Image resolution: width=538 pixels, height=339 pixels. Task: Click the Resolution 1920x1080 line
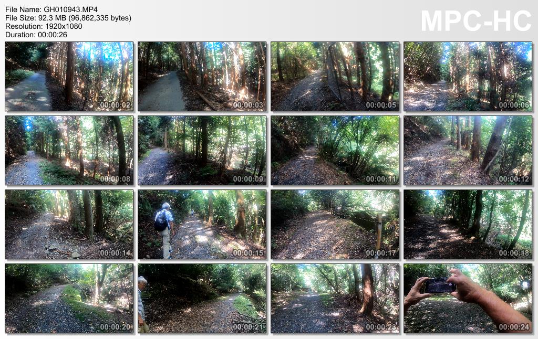pyautogui.click(x=44, y=26)
